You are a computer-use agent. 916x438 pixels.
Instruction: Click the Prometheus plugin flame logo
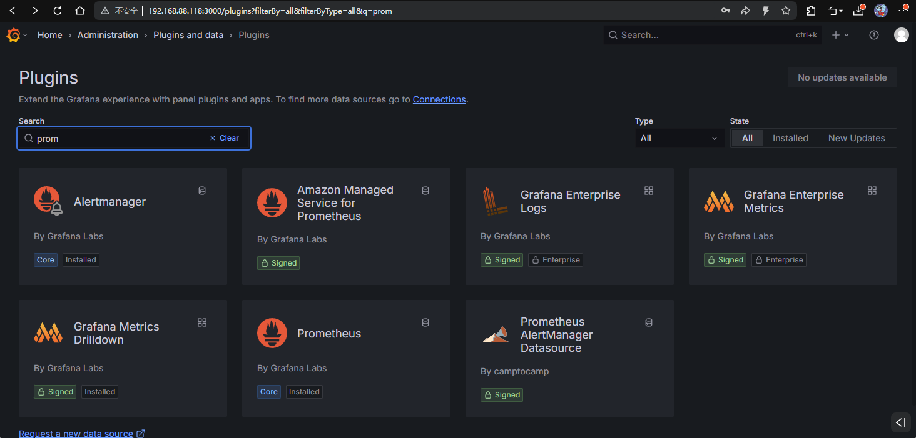point(272,333)
